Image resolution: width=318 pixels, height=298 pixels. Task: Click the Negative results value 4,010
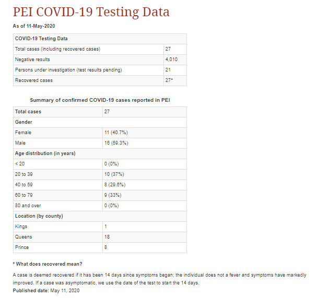tap(172, 59)
